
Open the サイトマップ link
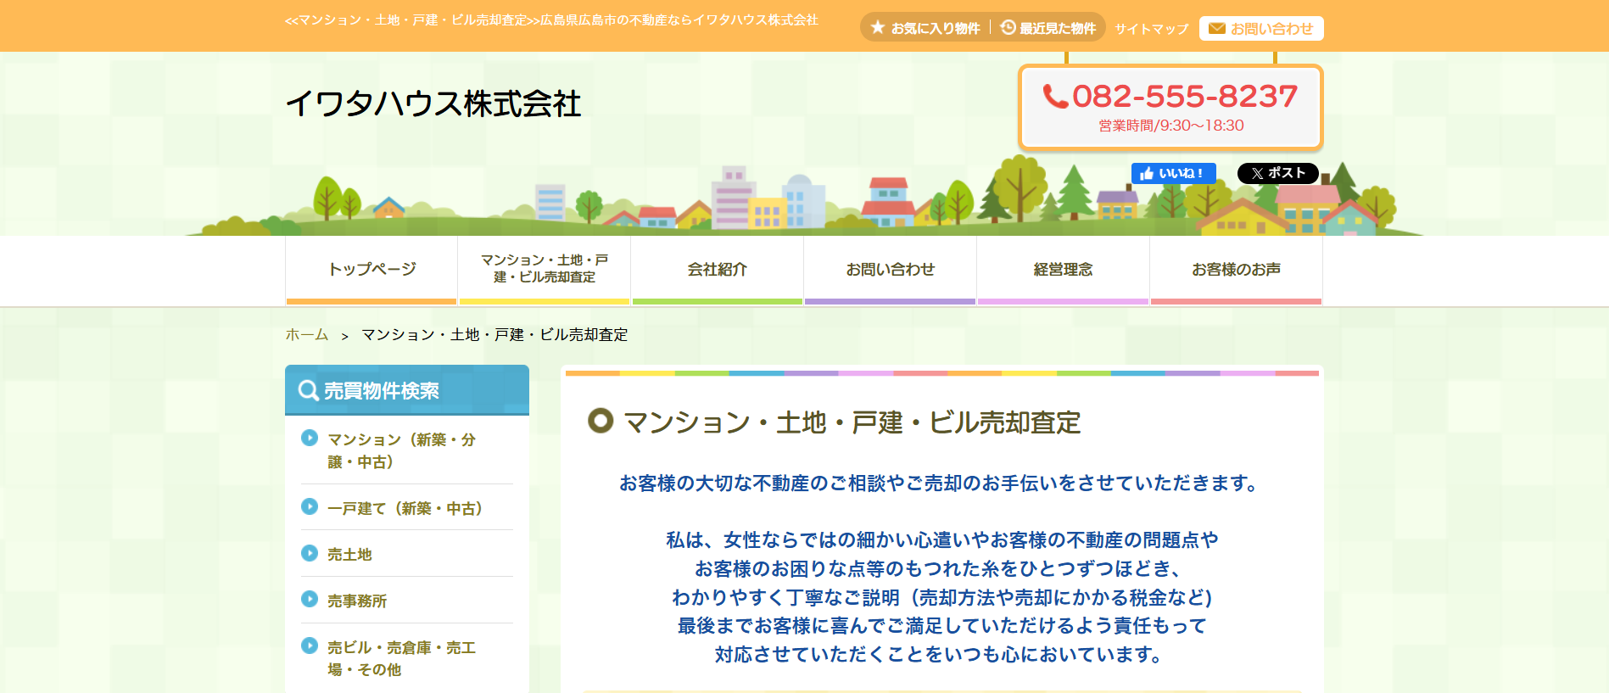coord(1152,29)
